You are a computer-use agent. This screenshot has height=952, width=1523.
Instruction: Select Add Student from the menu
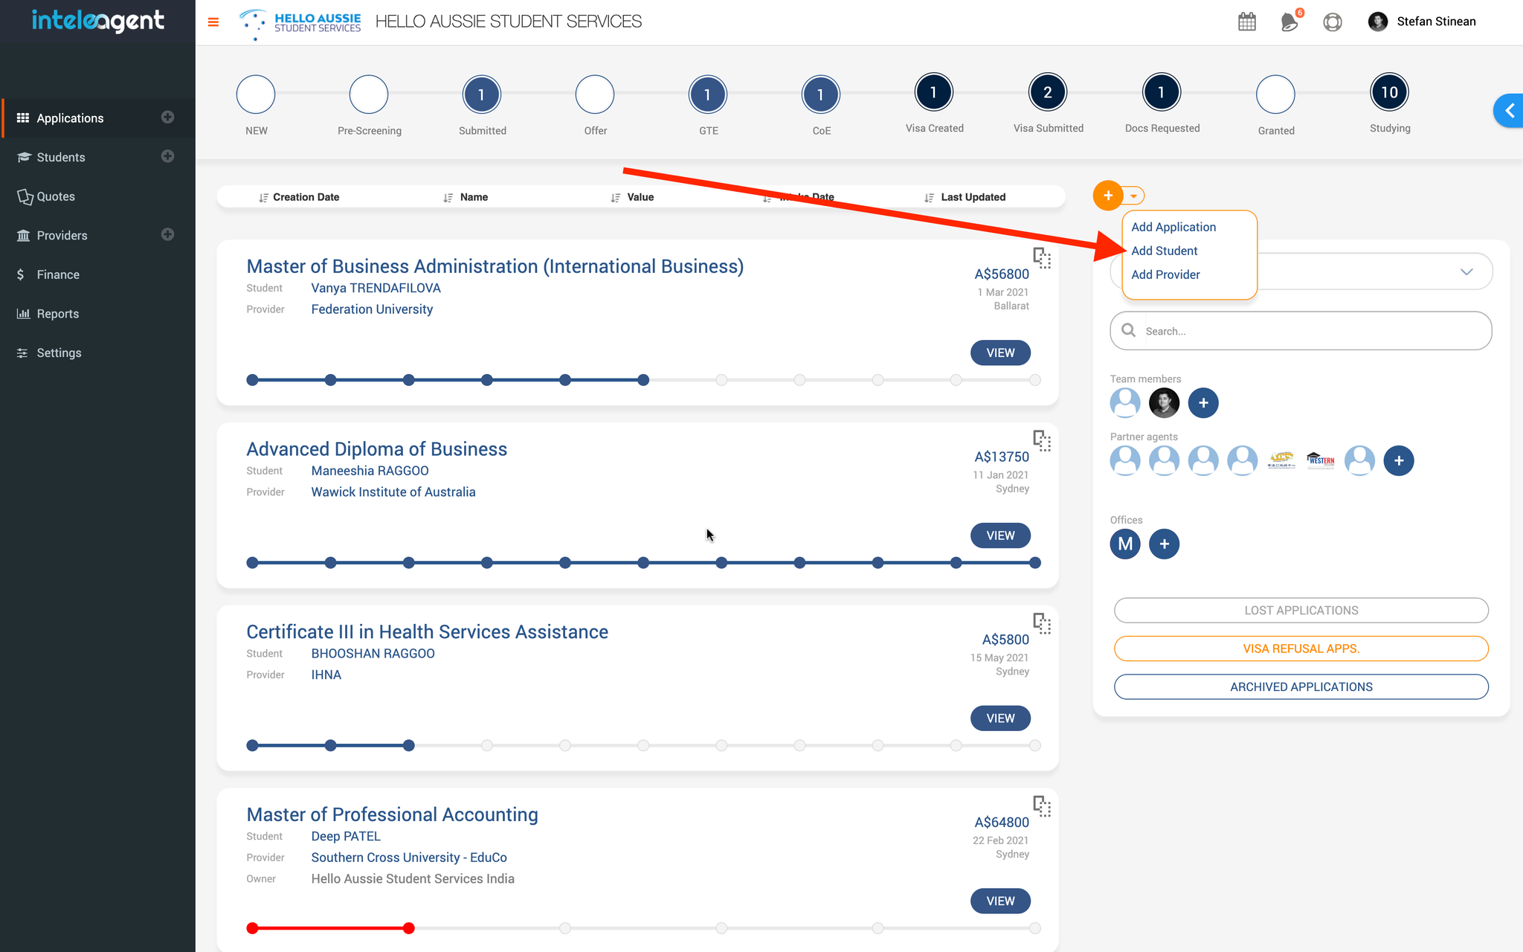1164,251
